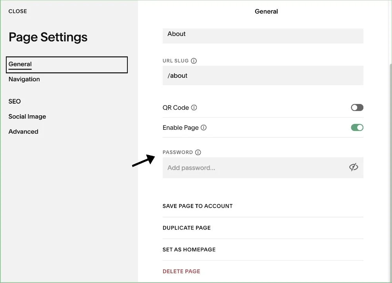Click Set as Homepage
The image size is (392, 283).
coord(189,250)
